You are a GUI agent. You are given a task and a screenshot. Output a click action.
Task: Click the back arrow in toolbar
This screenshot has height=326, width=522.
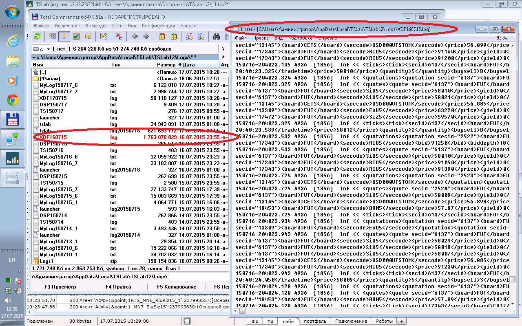[x=135, y=37]
